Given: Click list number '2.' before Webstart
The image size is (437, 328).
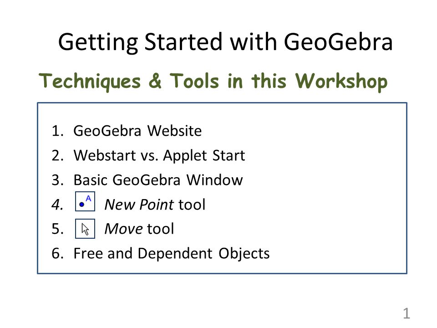Looking at the screenshot, I should click(58, 155).
